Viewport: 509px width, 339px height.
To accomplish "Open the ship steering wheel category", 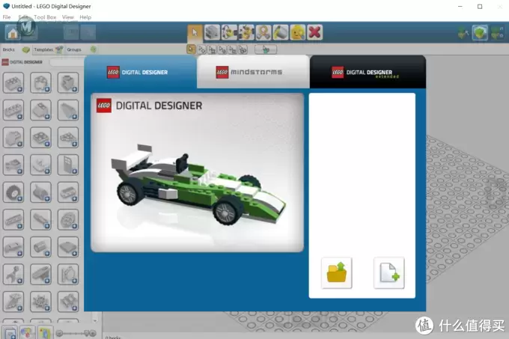I will tap(40, 302).
